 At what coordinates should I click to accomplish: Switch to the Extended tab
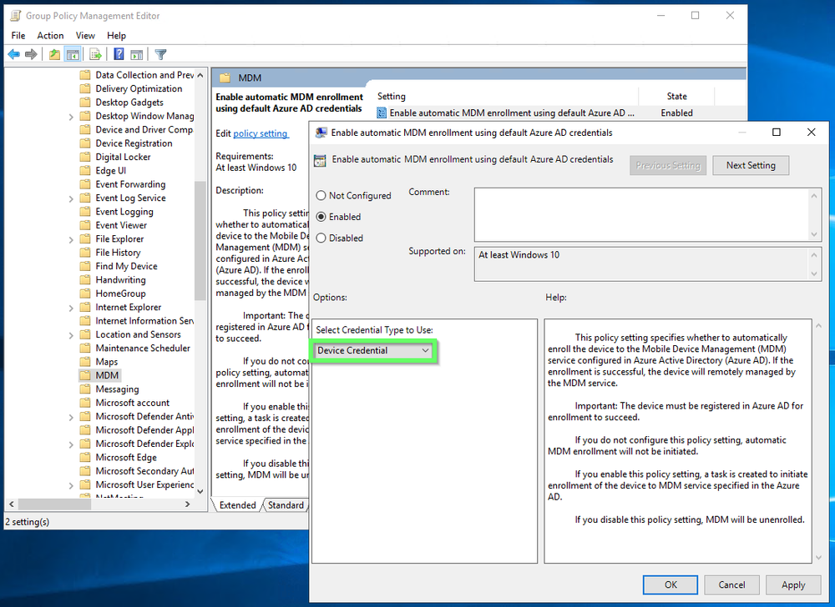pyautogui.click(x=237, y=505)
